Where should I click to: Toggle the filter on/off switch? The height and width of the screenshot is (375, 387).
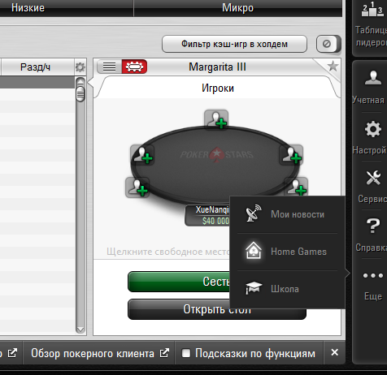pyautogui.click(x=328, y=44)
